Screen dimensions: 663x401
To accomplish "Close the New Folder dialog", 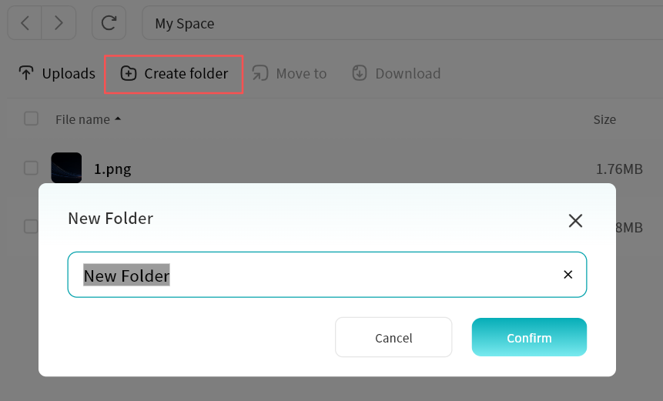I will (575, 221).
